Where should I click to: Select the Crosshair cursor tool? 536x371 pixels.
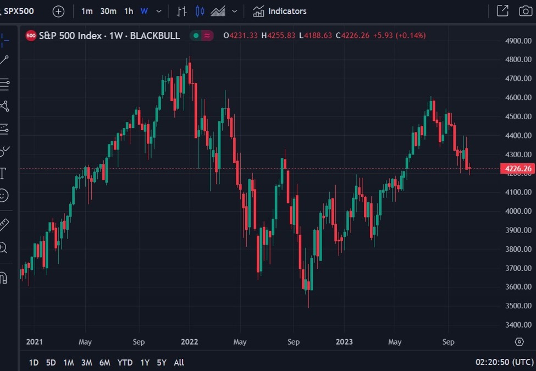[5, 40]
